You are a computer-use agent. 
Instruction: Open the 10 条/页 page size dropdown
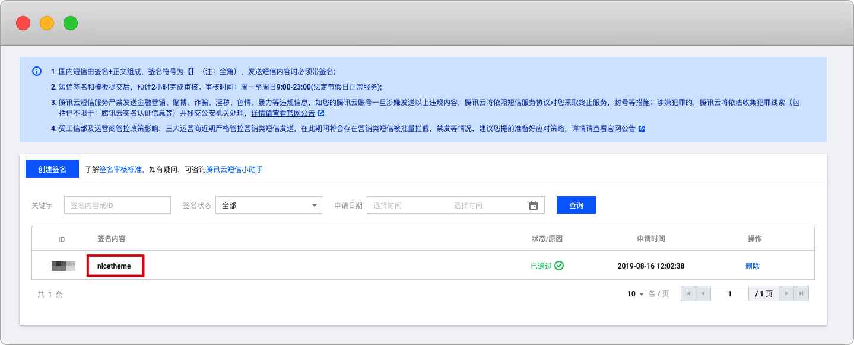tap(636, 294)
